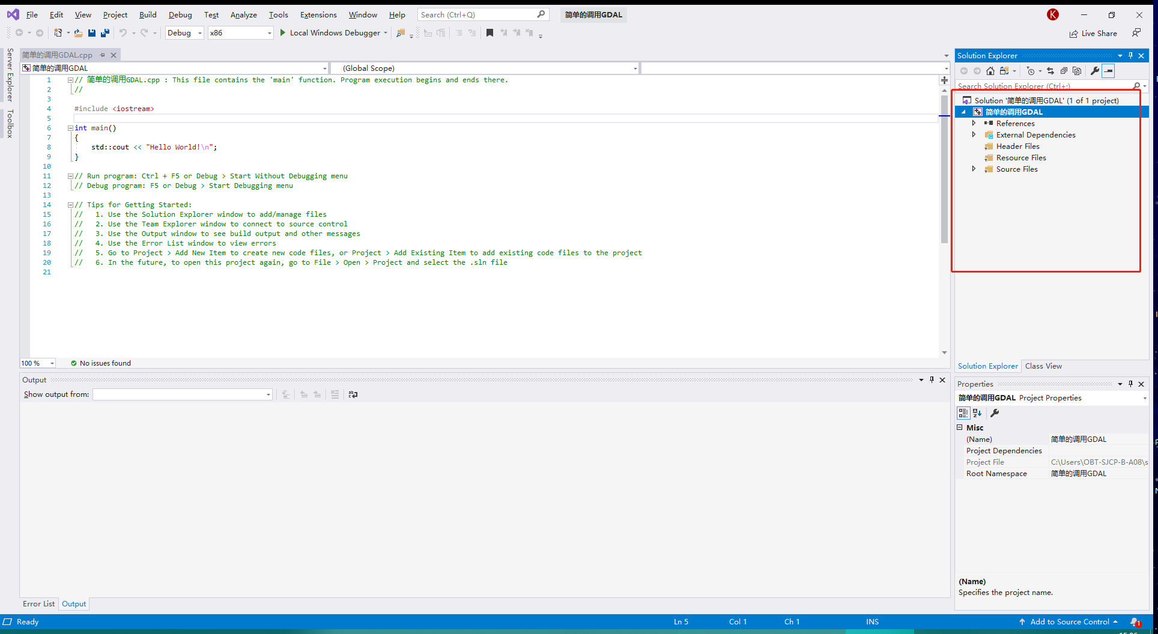Viewport: 1158px width, 634px height.
Task: Start debugging with the green play icon
Action: click(x=283, y=33)
